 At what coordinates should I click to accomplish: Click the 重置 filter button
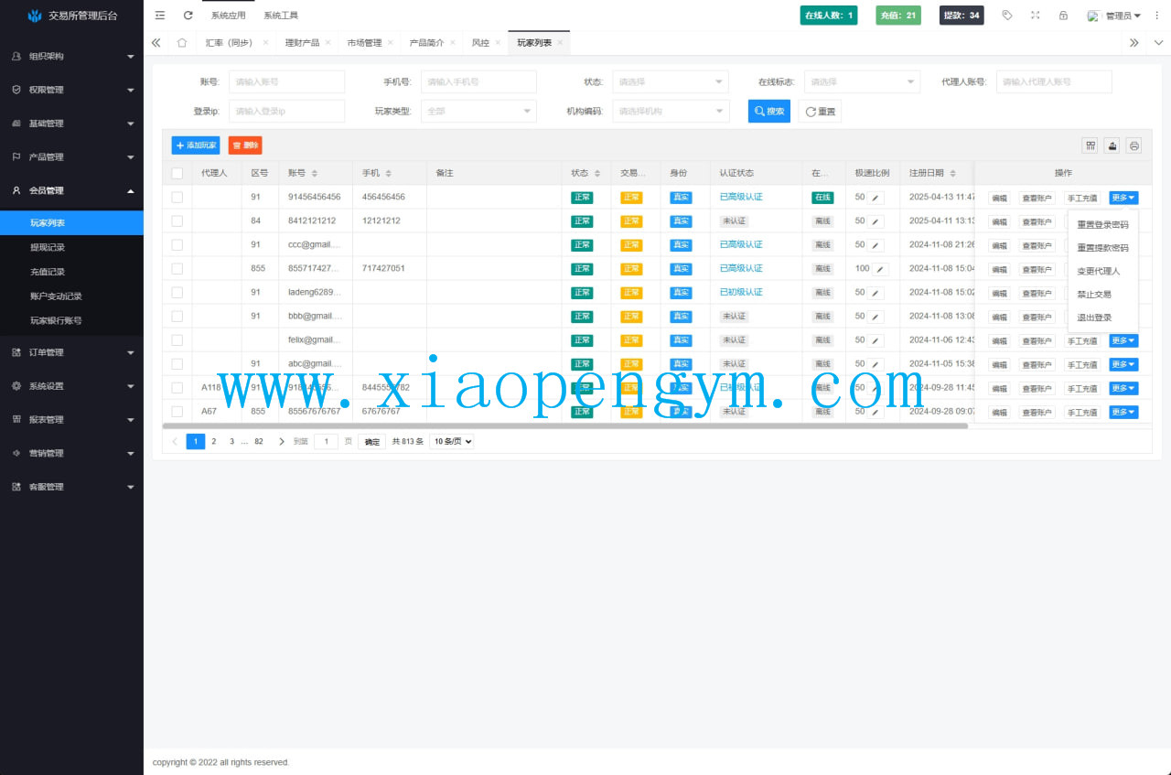click(x=820, y=111)
